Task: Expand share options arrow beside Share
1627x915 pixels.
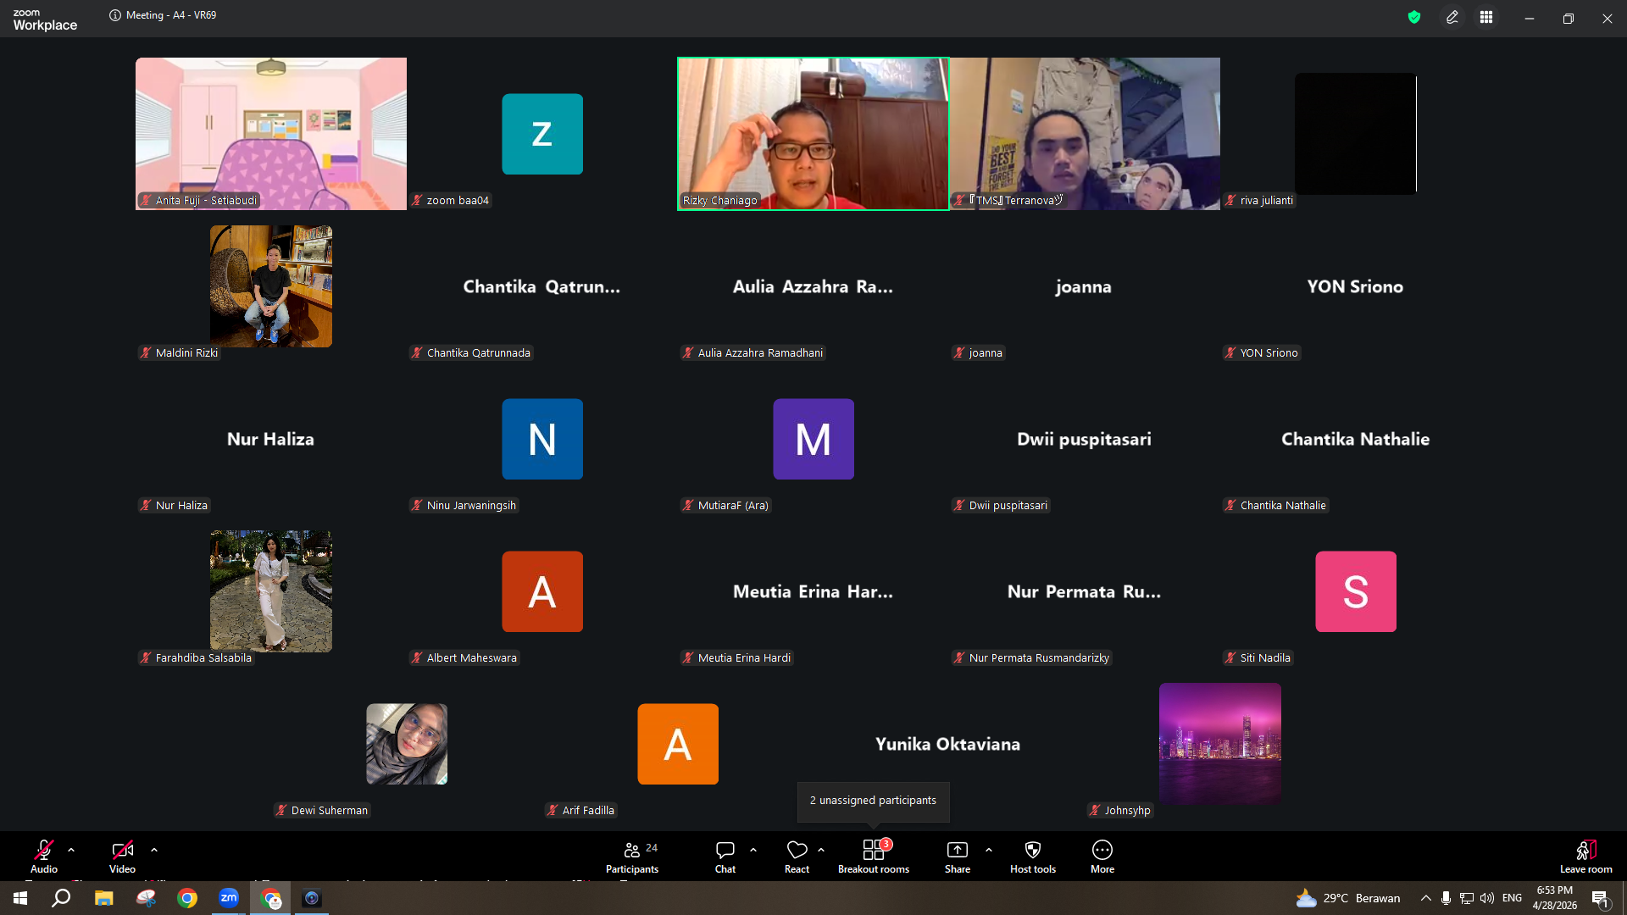Action: click(989, 850)
